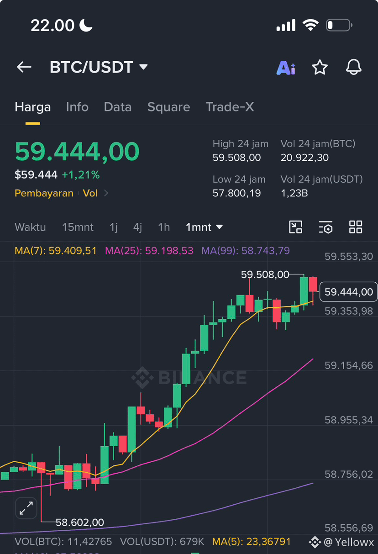Tap the 59.508,00 high marker on chart
The image size is (378, 554).
click(265, 274)
